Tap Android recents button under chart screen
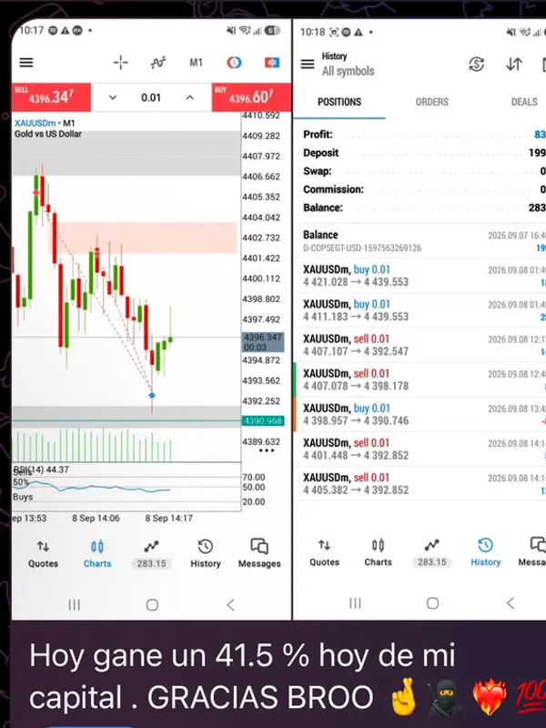This screenshot has width=546, height=728. click(75, 604)
